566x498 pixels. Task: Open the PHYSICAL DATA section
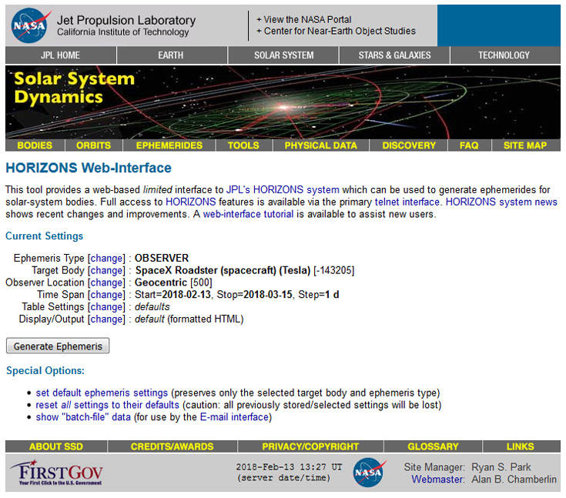point(320,145)
